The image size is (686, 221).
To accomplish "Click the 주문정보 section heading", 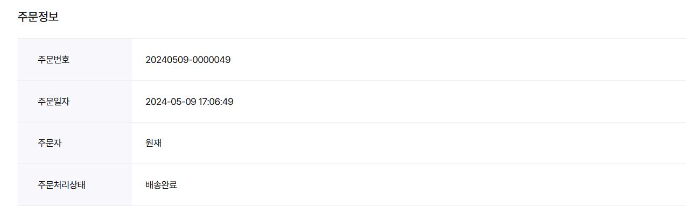I will pyautogui.click(x=38, y=17).
